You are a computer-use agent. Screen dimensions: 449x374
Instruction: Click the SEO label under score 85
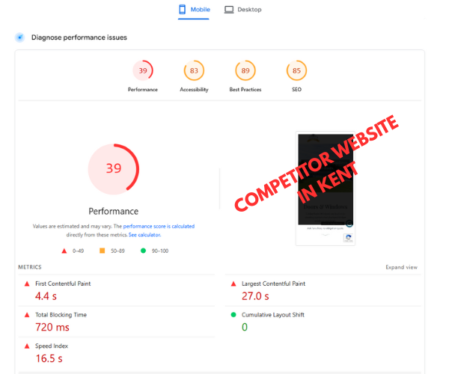pos(296,90)
